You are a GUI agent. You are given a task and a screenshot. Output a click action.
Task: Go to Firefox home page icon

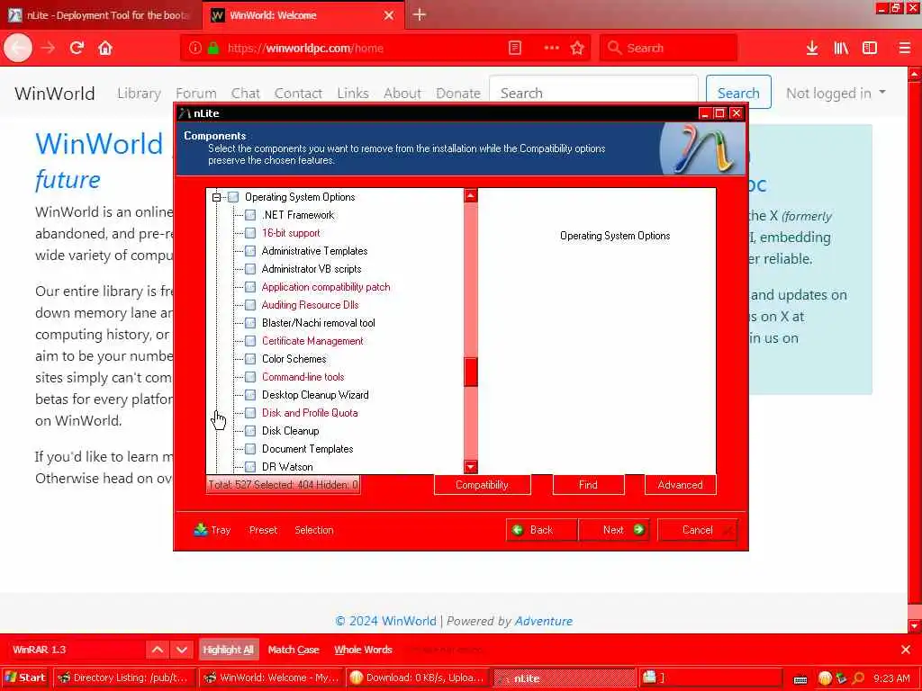pos(105,49)
